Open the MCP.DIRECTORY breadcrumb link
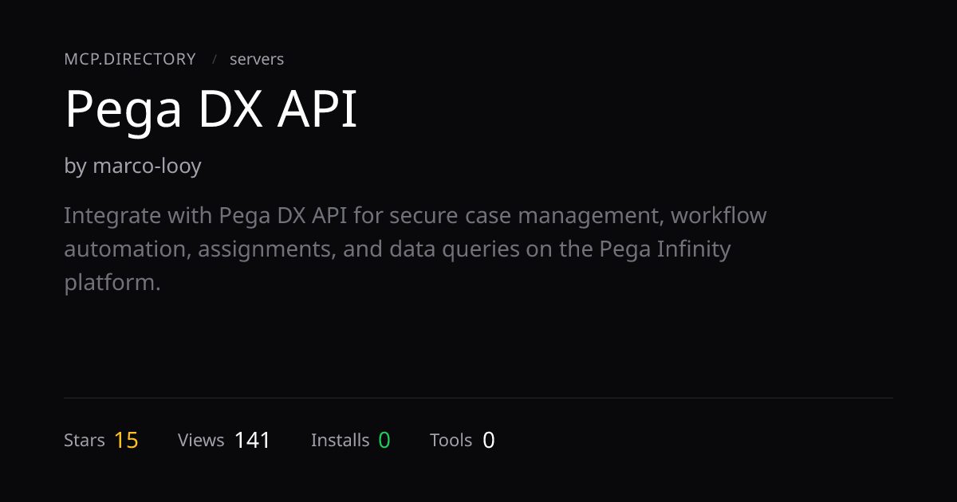957x502 pixels. pyautogui.click(x=130, y=59)
